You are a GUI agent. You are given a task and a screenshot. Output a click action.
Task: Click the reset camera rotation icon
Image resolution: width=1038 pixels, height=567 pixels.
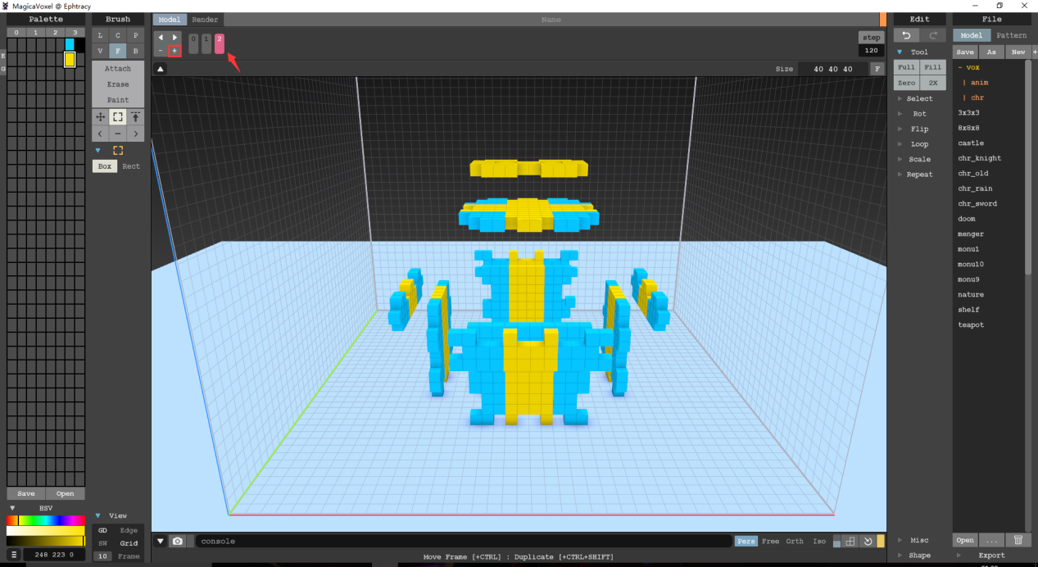[868, 542]
